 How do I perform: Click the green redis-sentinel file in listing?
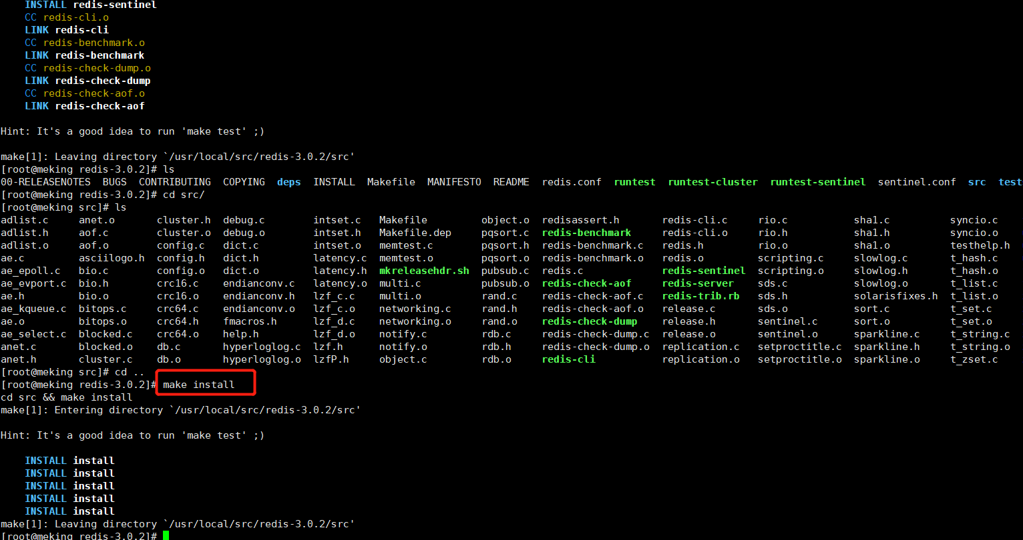tap(704, 271)
